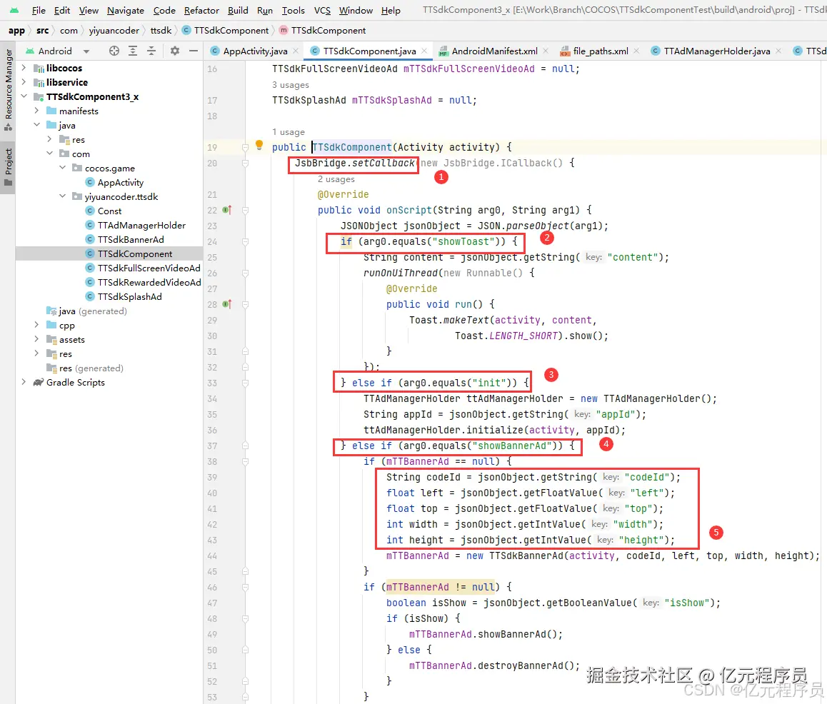The image size is (827, 704).
Task: Select TTSdkSplashAd in project tree
Action: [x=129, y=296]
